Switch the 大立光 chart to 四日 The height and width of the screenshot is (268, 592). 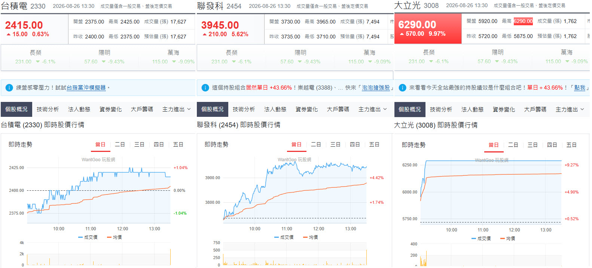552,145
